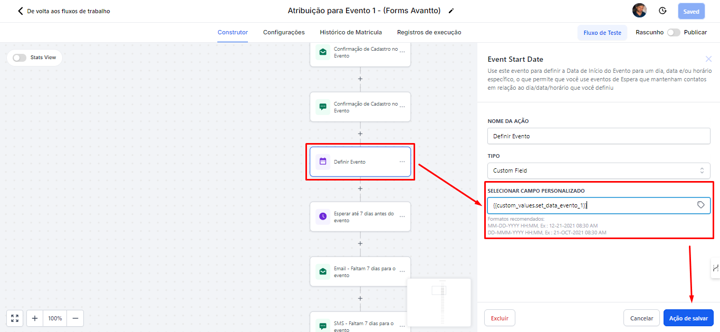Zoom out with the minus icon
The height and width of the screenshot is (332, 720).
point(75,318)
